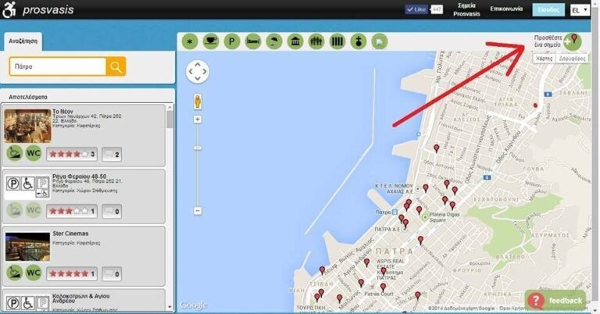The width and height of the screenshot is (600, 314).
Task: Switch map to Δορυφόρος satellite view
Action: tap(573, 59)
